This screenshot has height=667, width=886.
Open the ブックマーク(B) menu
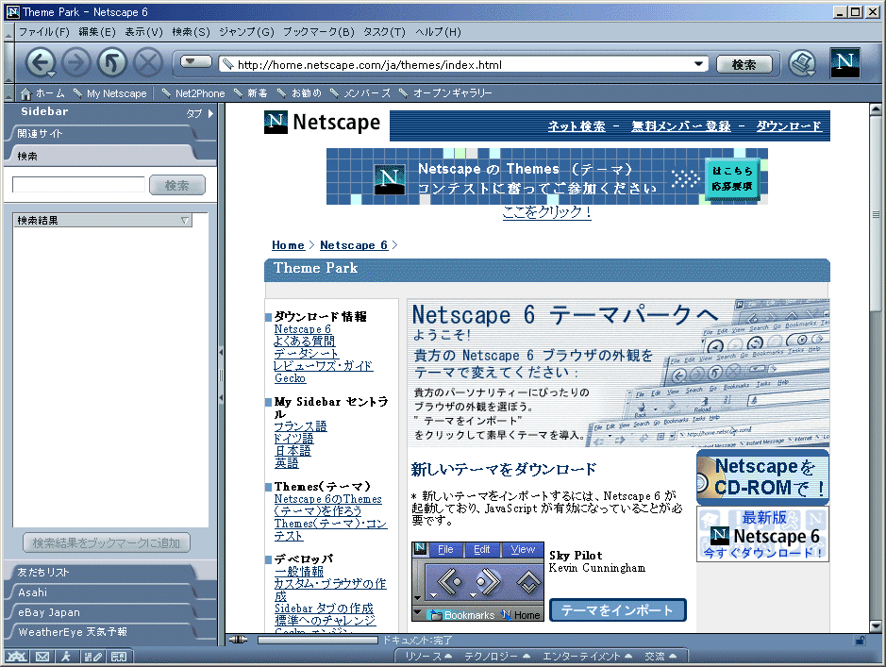[x=319, y=32]
